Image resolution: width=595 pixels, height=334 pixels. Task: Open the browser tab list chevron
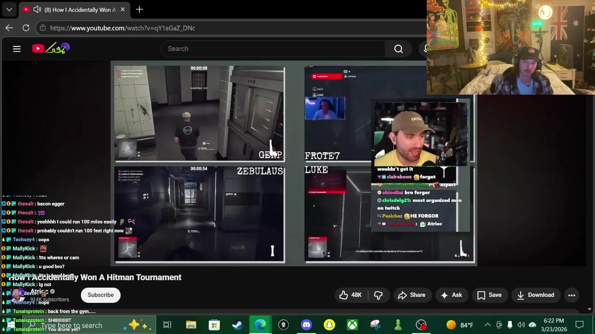(9, 9)
